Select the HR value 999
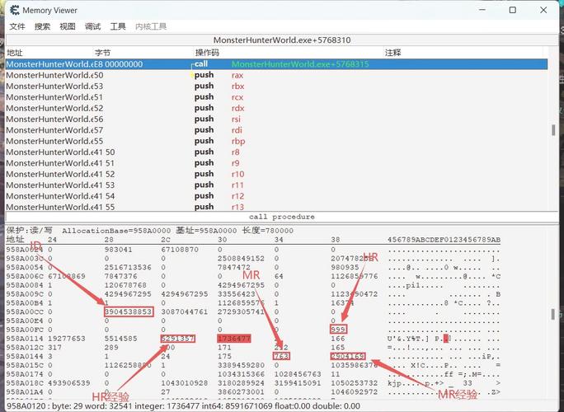 pos(338,330)
